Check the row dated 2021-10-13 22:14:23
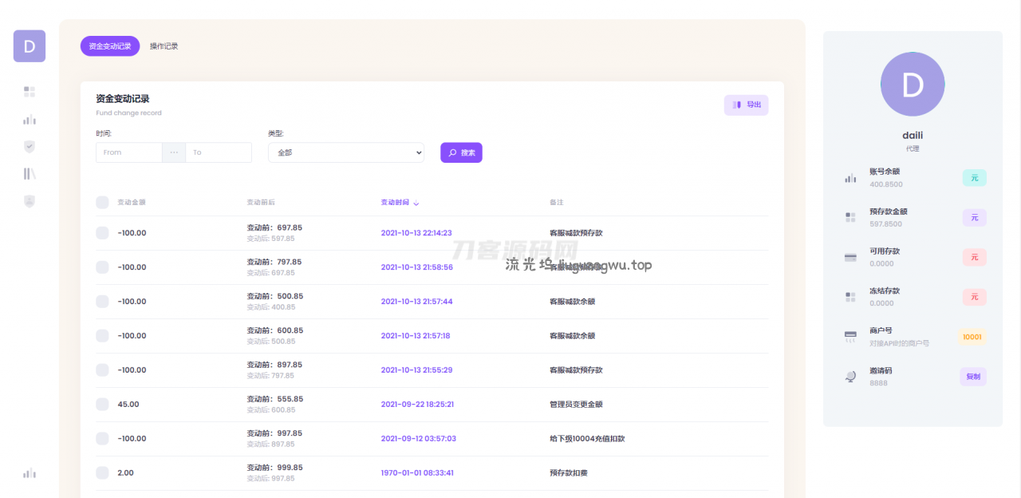 102,233
